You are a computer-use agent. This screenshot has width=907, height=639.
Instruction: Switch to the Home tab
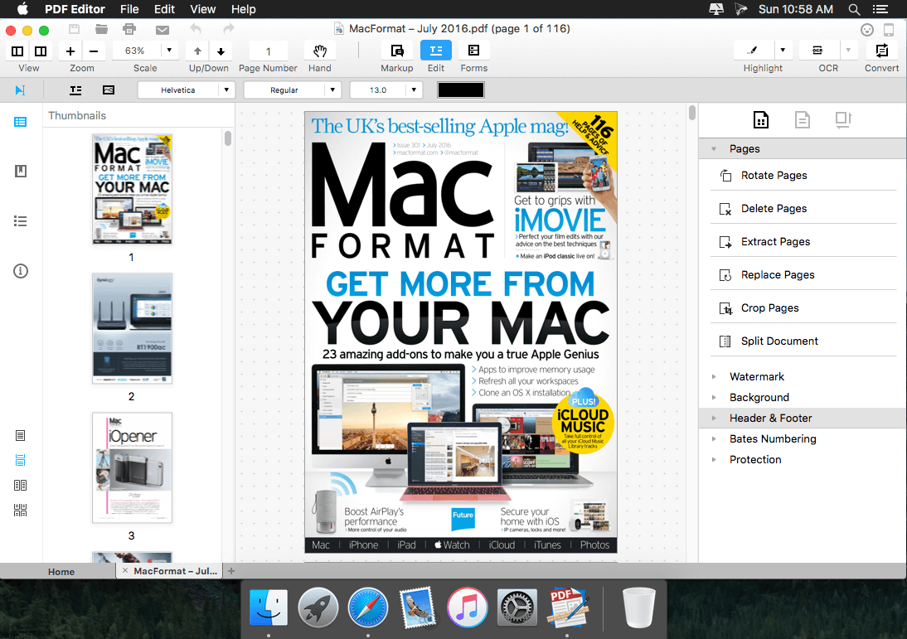tap(61, 571)
